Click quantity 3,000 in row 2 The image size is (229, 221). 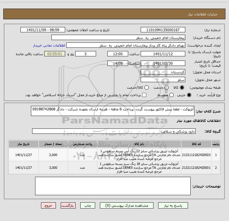click(53, 168)
